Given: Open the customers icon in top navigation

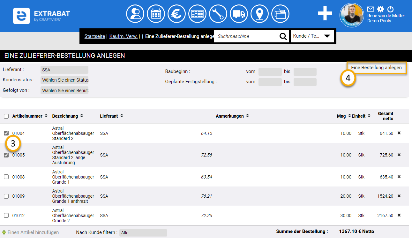Looking at the screenshot, I should click(x=135, y=14).
